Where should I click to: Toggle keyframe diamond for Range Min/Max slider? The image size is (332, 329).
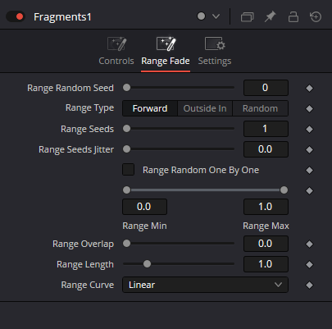(x=309, y=190)
